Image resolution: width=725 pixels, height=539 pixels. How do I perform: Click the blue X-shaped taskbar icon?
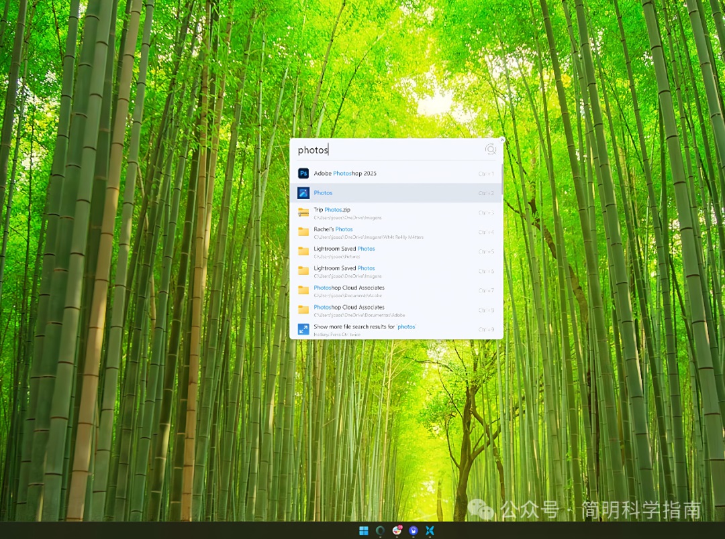(430, 531)
